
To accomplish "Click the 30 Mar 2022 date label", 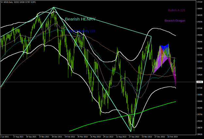I will (83, 137).
